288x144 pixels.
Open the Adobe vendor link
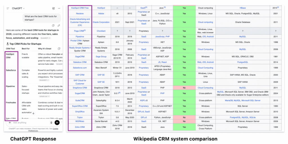tap(101, 13)
